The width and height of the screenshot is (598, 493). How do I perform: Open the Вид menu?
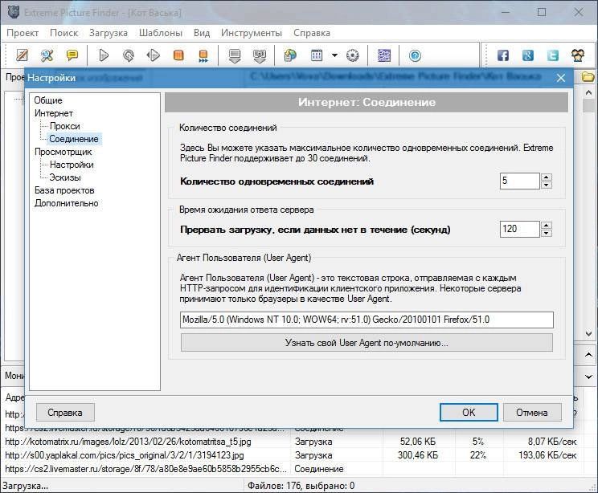pos(202,33)
